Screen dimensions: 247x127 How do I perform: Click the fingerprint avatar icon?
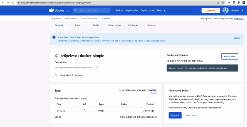226,10
